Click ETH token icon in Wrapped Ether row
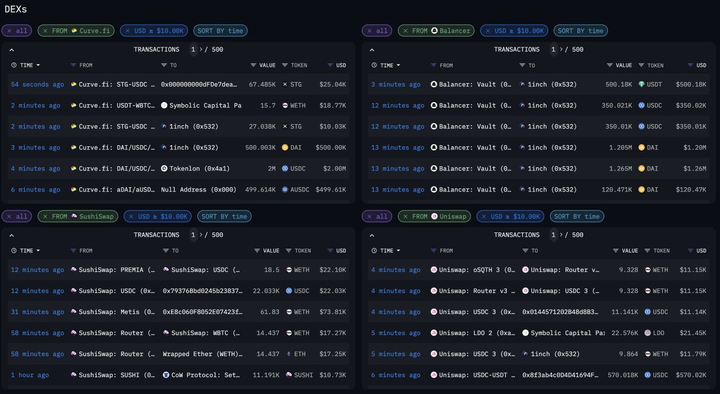 click(x=289, y=354)
